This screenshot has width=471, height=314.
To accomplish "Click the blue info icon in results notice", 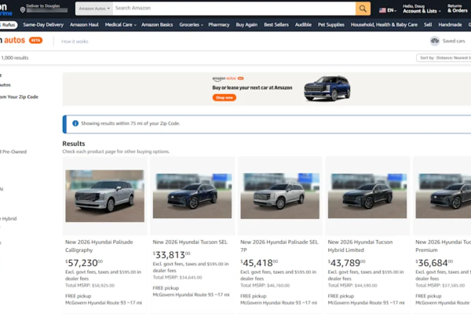I will (x=75, y=123).
